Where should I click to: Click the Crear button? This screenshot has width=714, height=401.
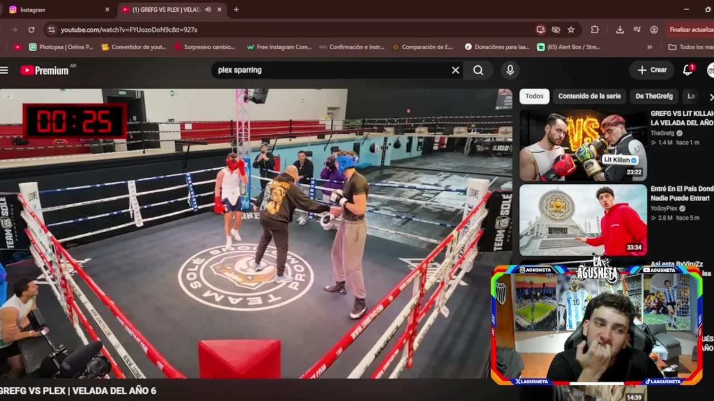[x=652, y=70]
